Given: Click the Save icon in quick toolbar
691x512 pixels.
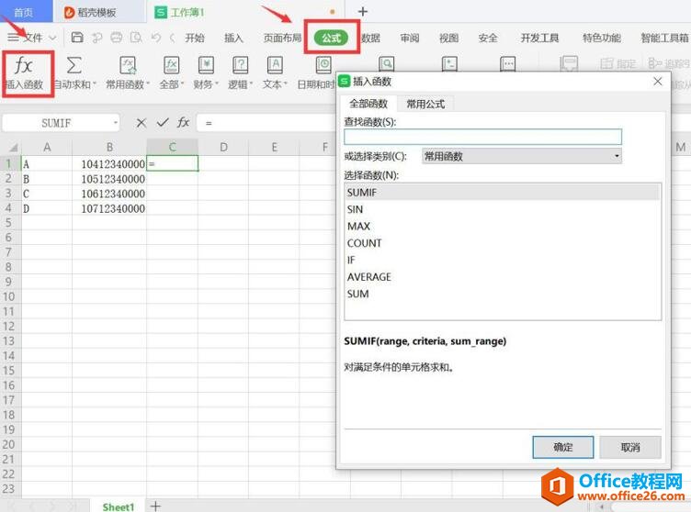Looking at the screenshot, I should [77, 38].
